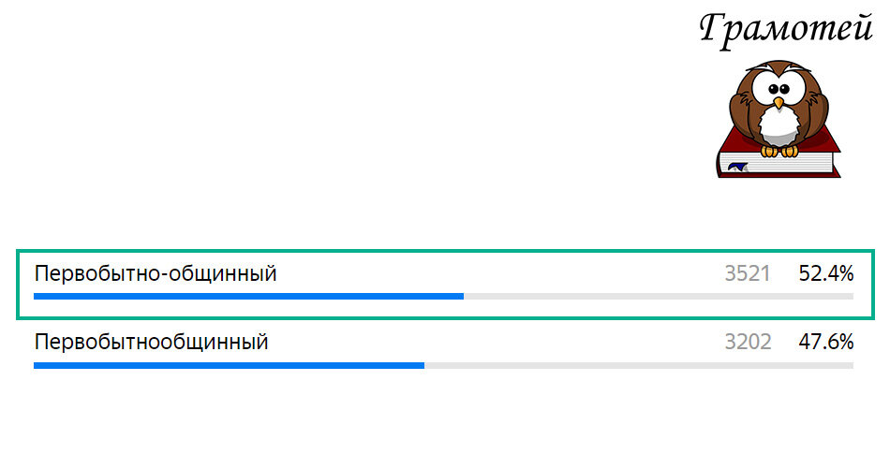The height and width of the screenshot is (469, 890).
Task: Click the owl's white chest
Action: coord(779,125)
